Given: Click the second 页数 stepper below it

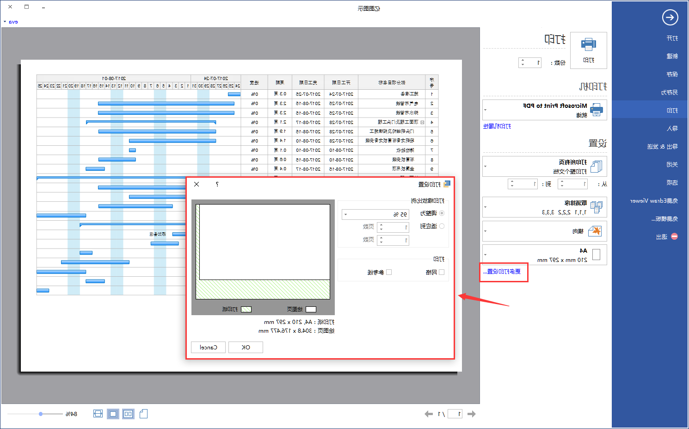Looking at the screenshot, I should point(393,240).
